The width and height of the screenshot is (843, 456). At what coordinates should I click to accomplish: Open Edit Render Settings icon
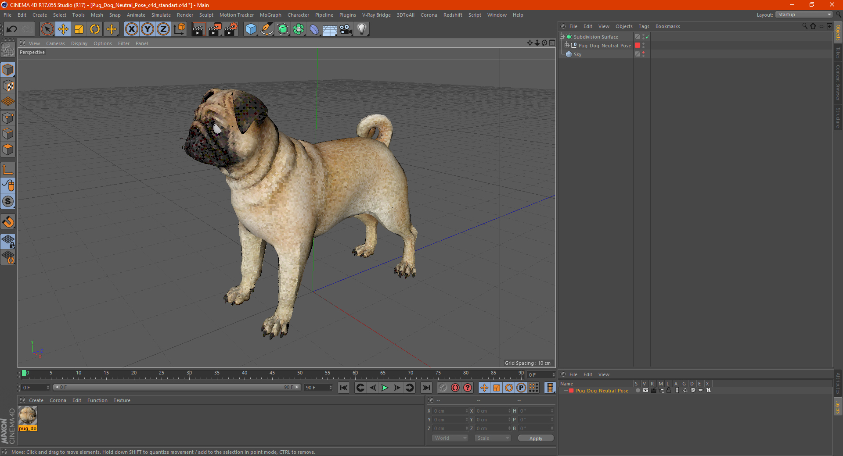coord(231,29)
